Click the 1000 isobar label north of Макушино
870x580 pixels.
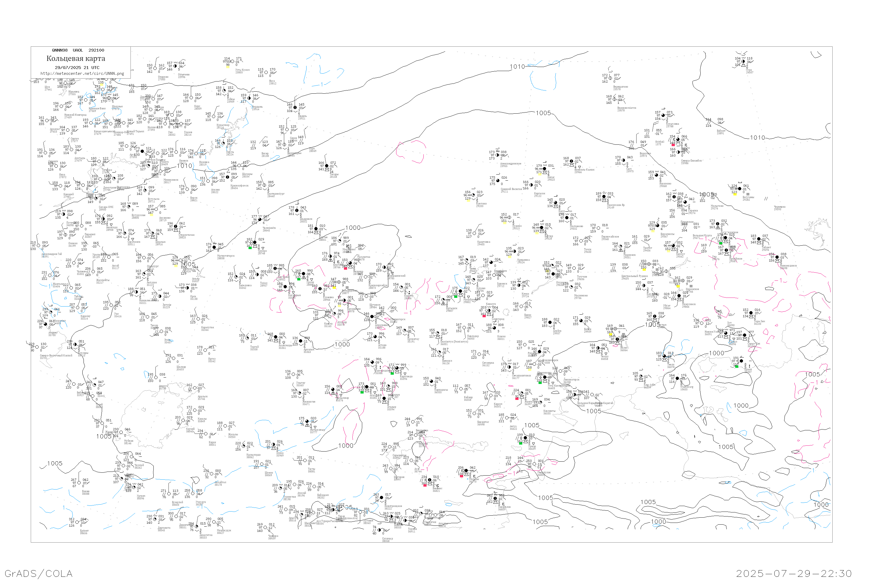pos(353,228)
